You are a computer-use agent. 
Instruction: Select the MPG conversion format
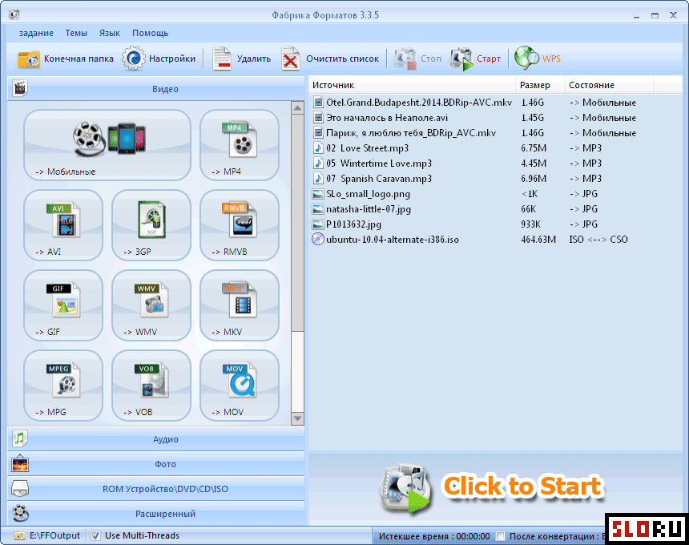[63, 386]
